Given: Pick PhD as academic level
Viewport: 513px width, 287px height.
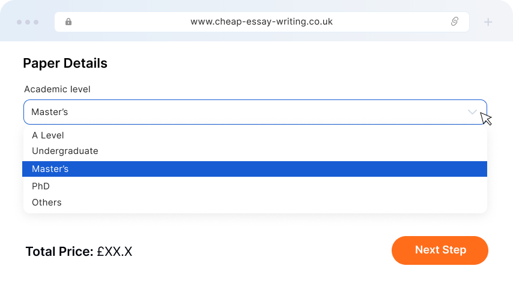Looking at the screenshot, I should (41, 186).
